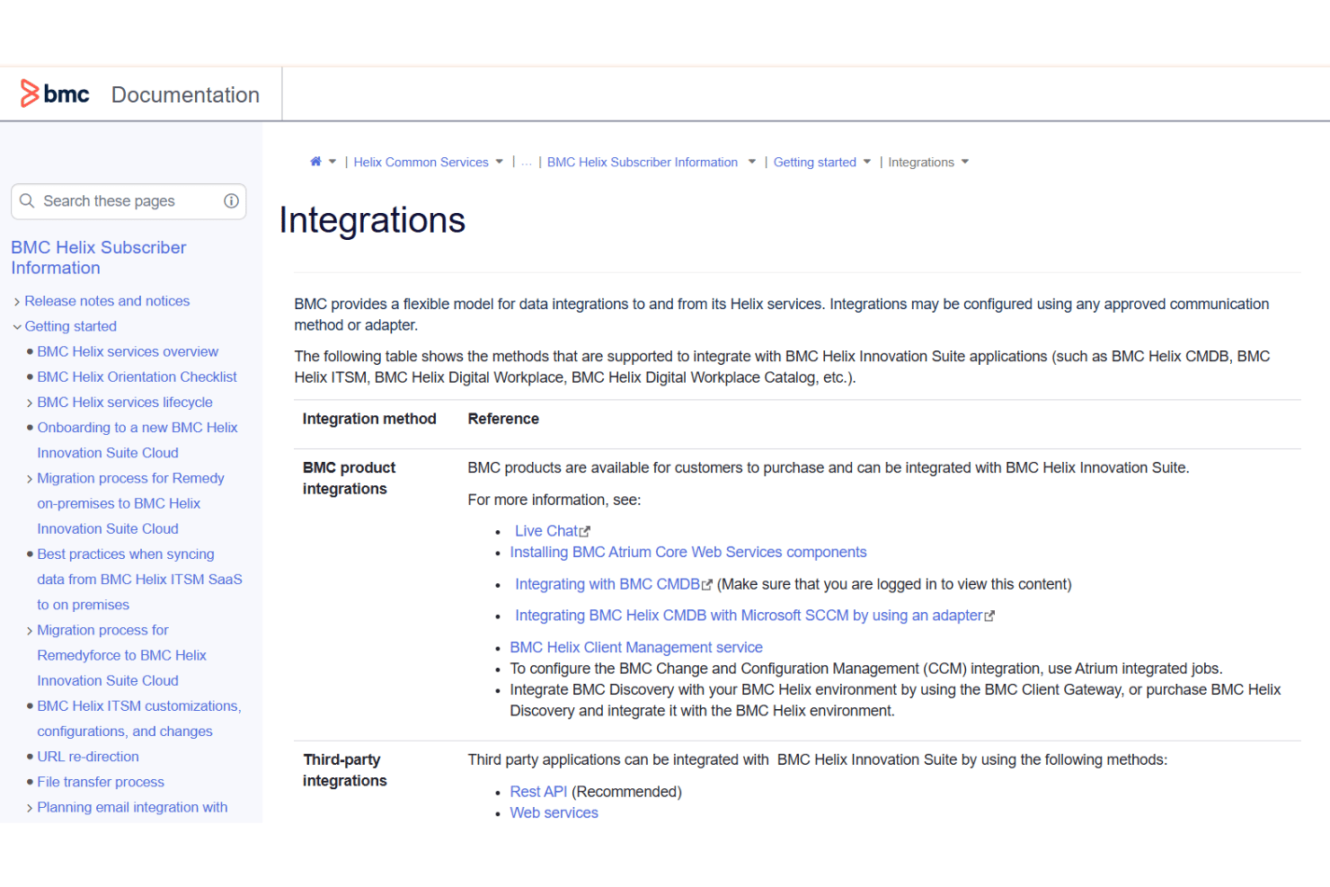
Task: Click the Integration method column header
Action: coord(369,419)
